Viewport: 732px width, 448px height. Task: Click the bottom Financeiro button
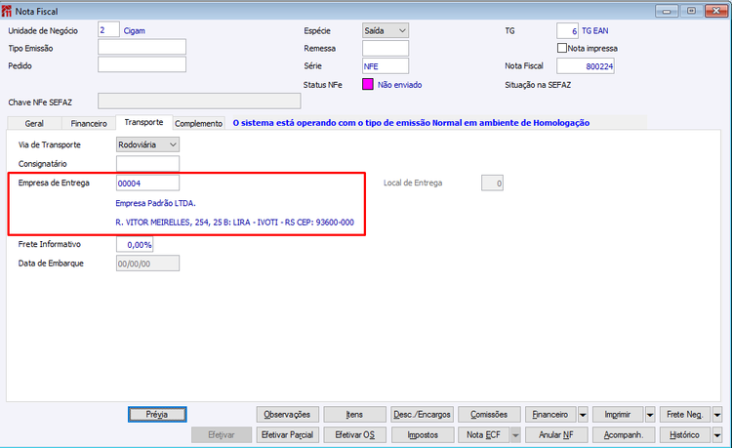coord(550,415)
